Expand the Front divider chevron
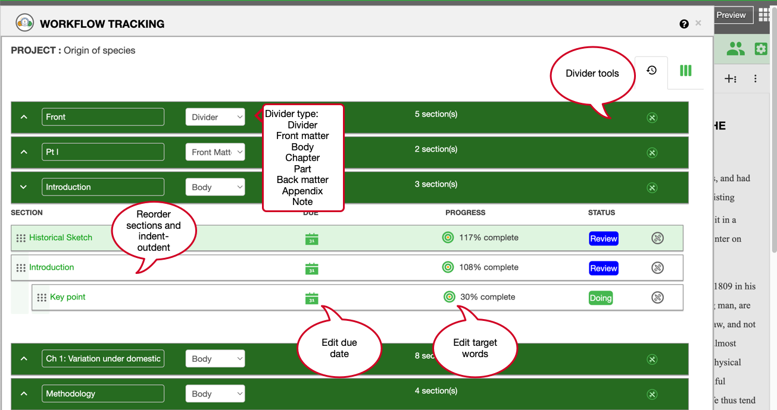Image resolution: width=777 pixels, height=410 pixels. point(24,117)
